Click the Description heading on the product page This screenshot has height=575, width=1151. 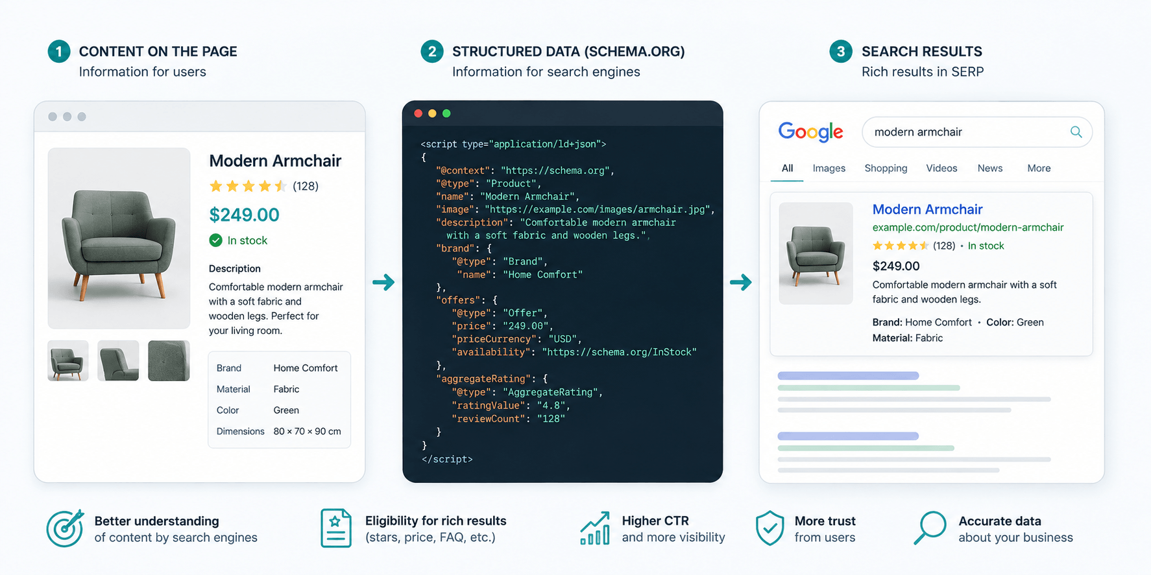[x=235, y=268]
